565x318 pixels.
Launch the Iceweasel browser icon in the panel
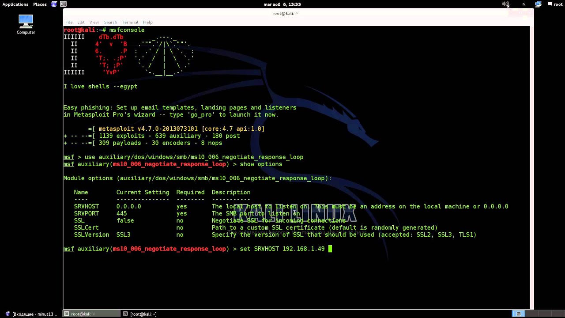[54, 4]
